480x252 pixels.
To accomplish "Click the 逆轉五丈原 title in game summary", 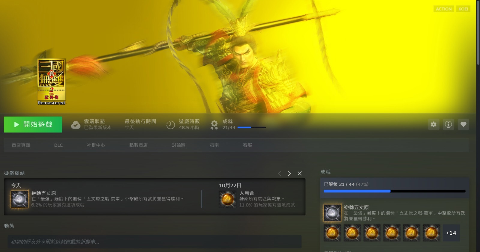I will (43, 193).
